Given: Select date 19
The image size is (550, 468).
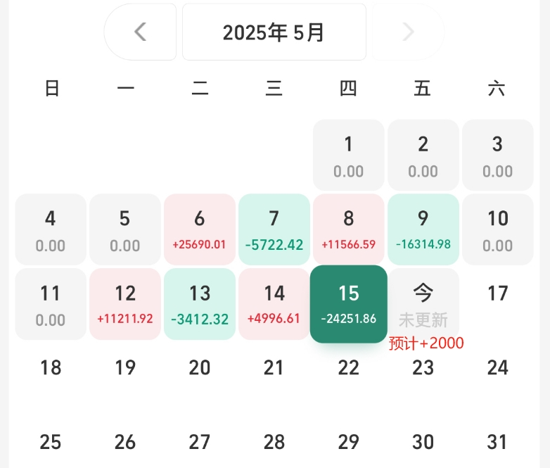Looking at the screenshot, I should 125,368.
